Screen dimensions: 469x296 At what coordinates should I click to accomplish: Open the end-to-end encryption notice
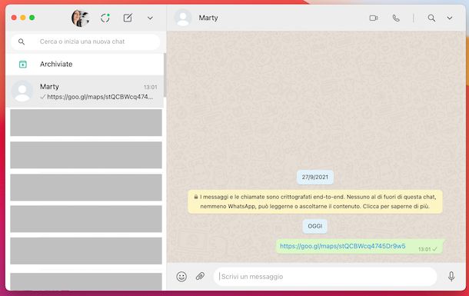pos(315,201)
